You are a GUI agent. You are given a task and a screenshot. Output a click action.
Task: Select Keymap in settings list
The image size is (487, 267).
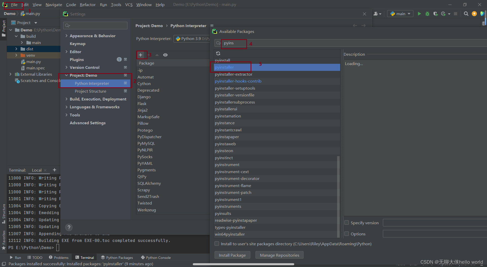[77, 44]
